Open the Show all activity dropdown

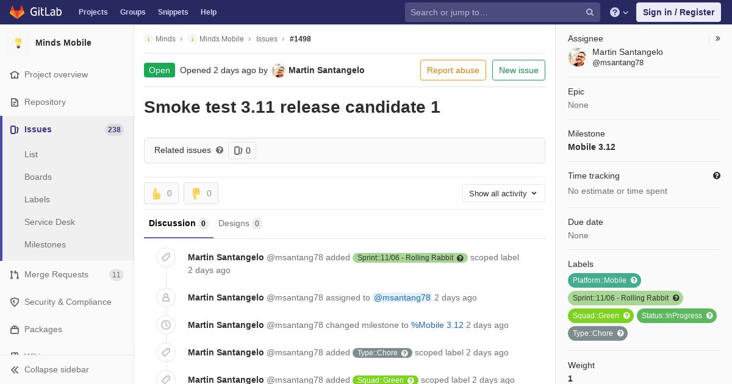503,193
